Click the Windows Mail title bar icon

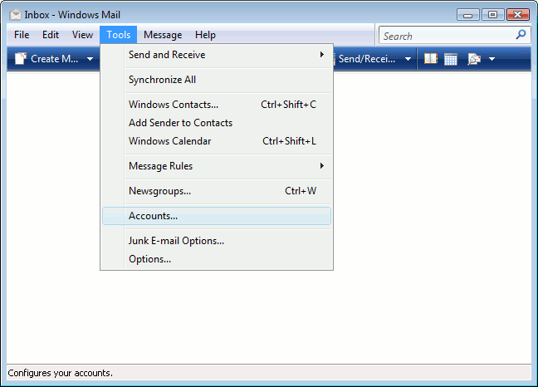pos(15,14)
